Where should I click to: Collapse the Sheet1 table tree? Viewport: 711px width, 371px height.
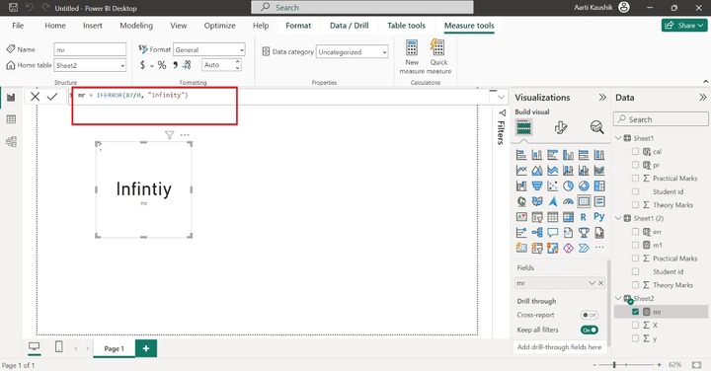click(x=618, y=138)
